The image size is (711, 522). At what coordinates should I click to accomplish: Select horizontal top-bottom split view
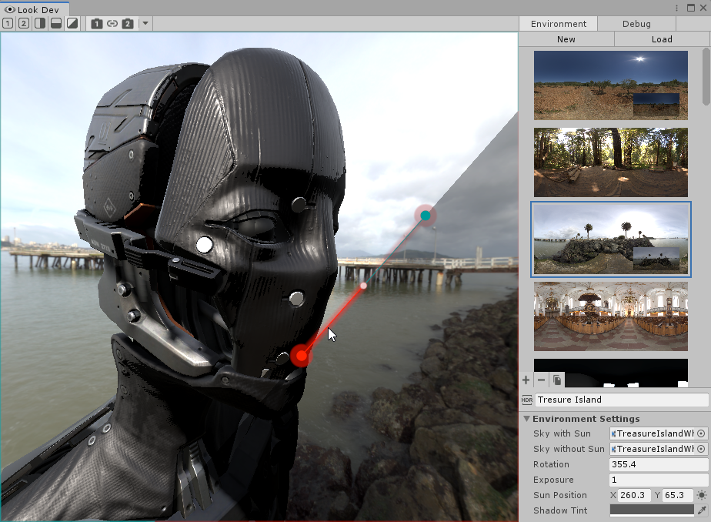(55, 24)
